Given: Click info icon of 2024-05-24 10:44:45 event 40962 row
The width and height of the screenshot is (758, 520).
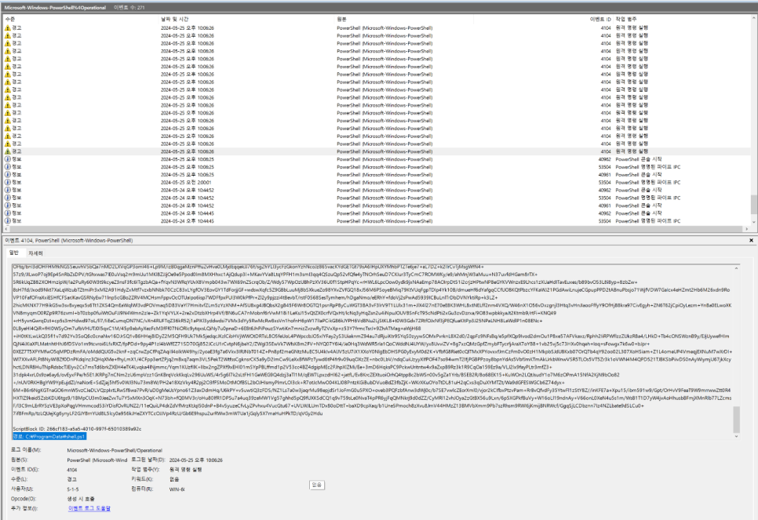Looking at the screenshot, I should [x=7, y=213].
